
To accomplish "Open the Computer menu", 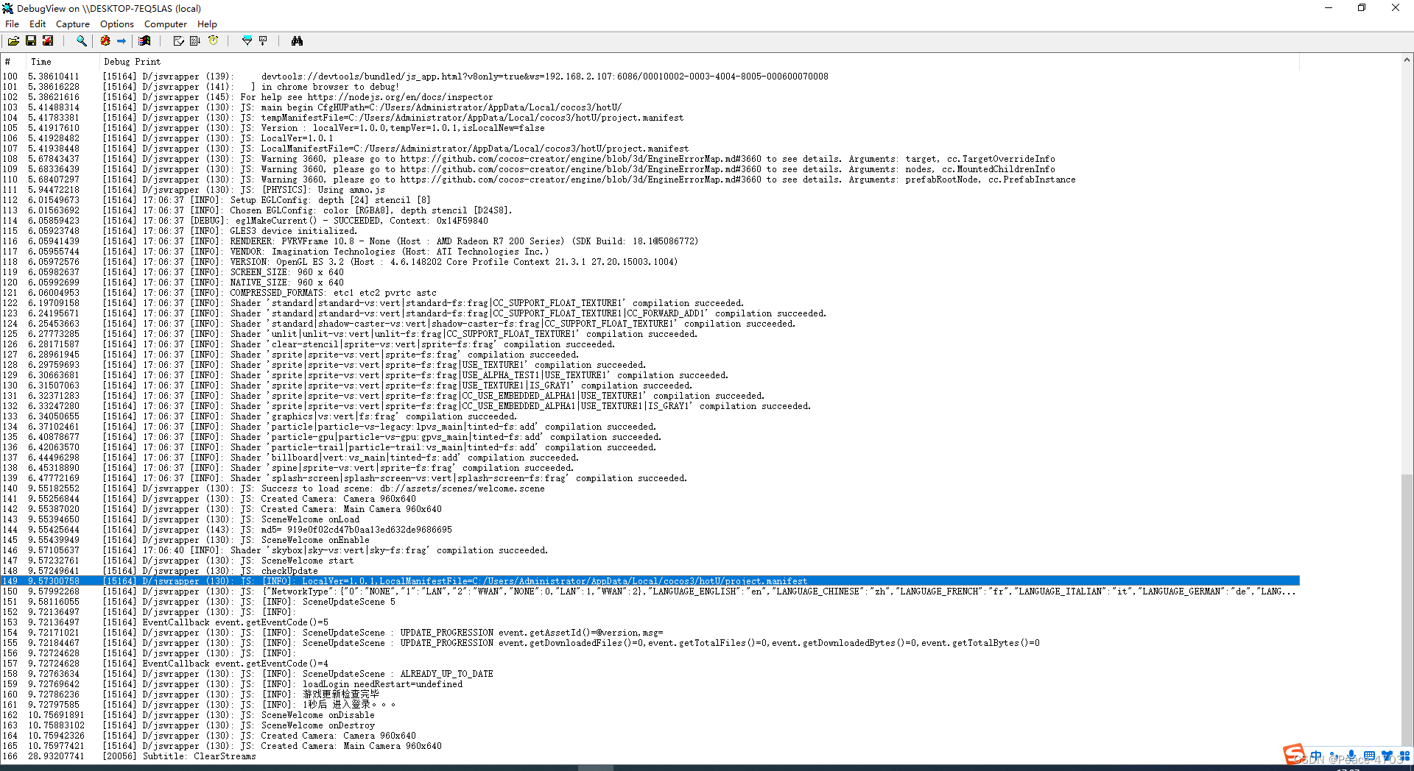I will pos(165,24).
